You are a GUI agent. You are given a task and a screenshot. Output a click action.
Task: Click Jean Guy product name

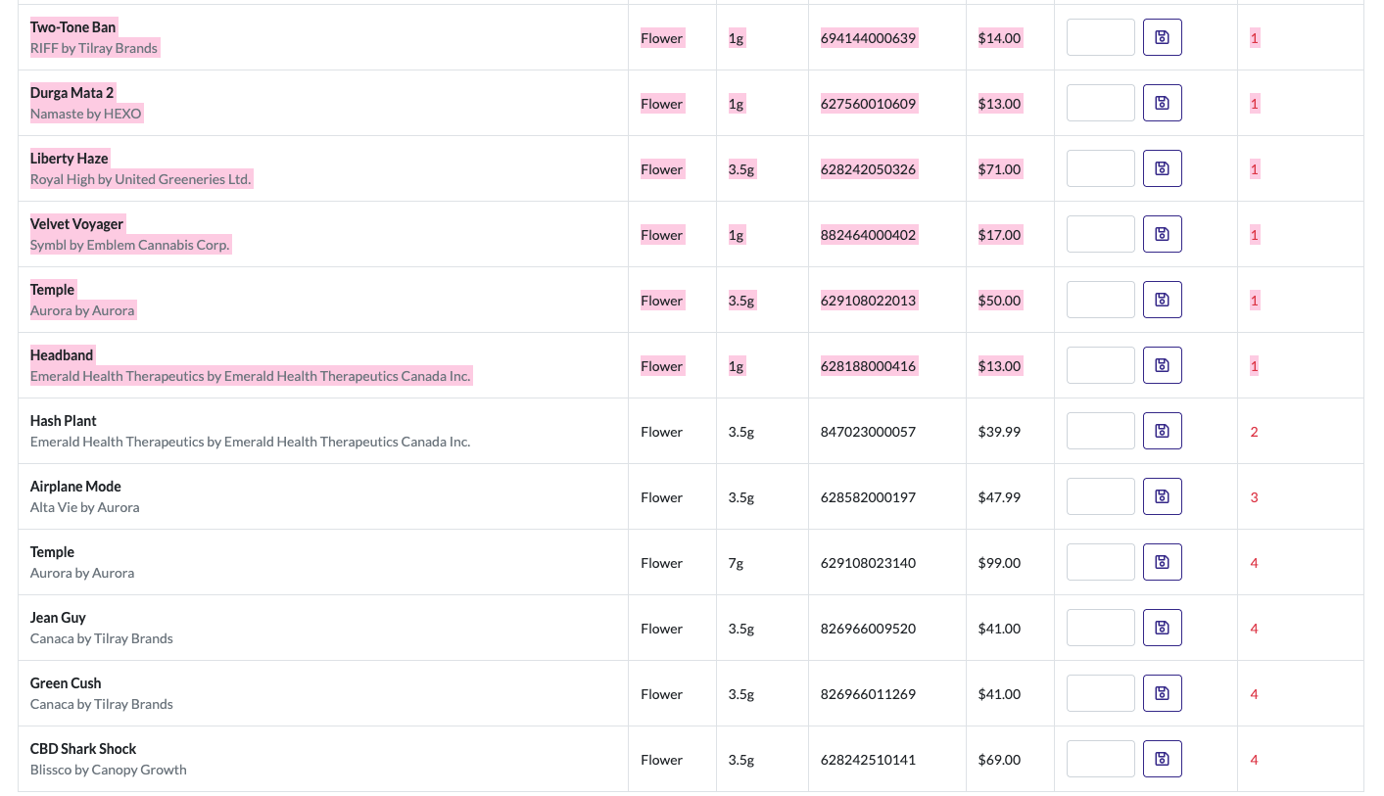pos(58,618)
